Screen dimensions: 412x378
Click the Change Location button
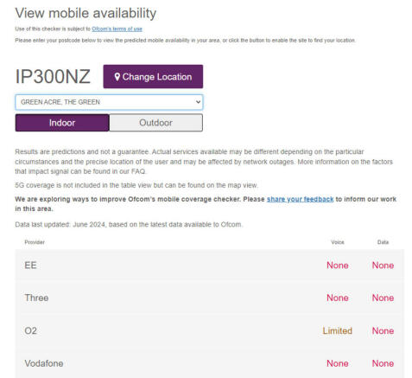pos(153,76)
